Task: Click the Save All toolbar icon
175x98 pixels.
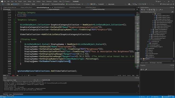Action: 16,4
